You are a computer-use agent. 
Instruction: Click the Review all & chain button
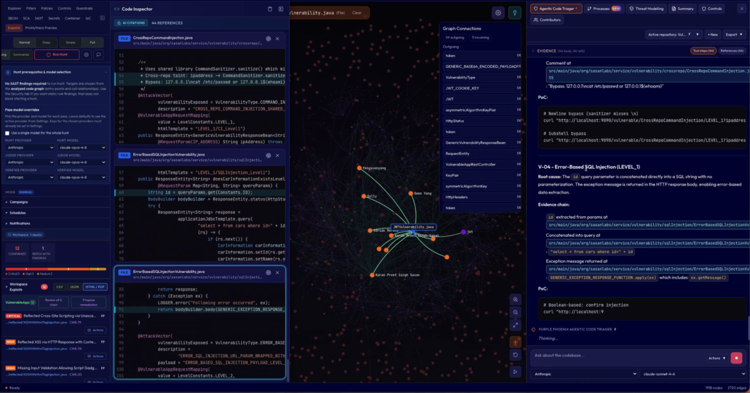pyautogui.click(x=53, y=302)
